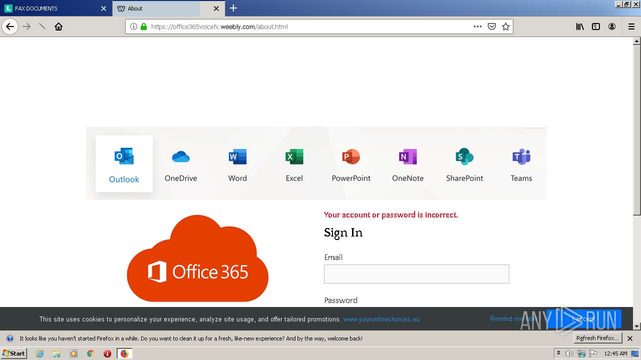Bookmark this page with the star

(506, 26)
